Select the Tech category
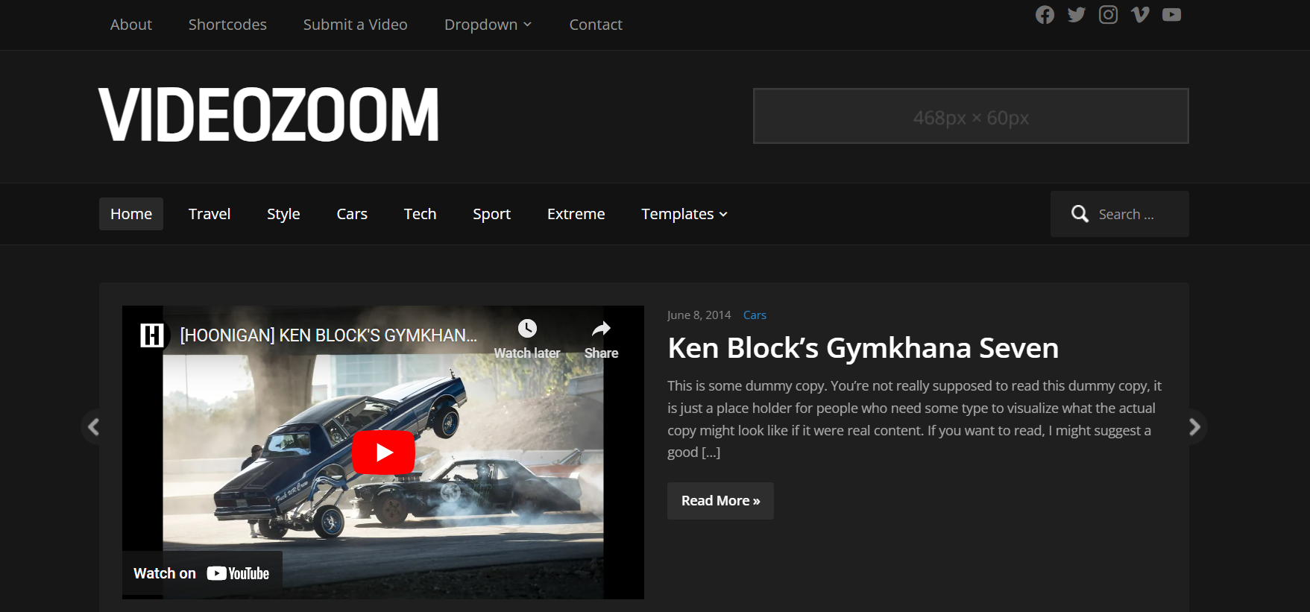 click(420, 214)
